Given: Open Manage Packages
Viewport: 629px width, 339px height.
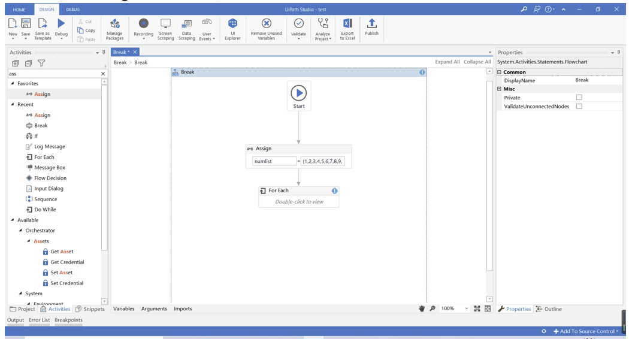Looking at the screenshot, I should 115,29.
